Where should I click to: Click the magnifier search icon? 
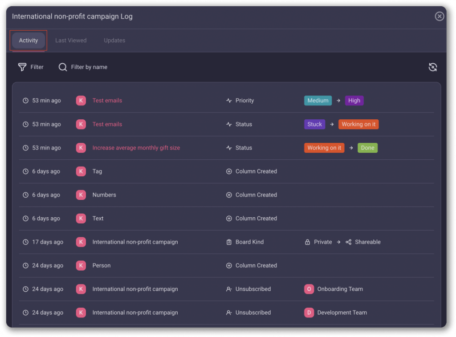pyautogui.click(x=63, y=67)
